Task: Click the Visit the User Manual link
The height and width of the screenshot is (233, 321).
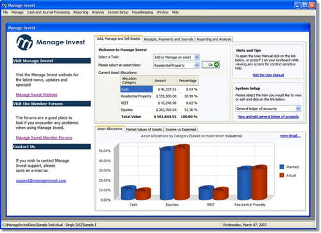Action: pos(268,75)
